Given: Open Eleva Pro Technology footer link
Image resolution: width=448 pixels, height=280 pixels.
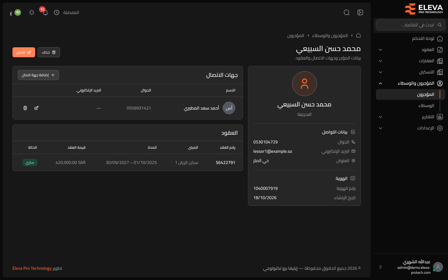Looking at the screenshot, I should click(32, 268).
